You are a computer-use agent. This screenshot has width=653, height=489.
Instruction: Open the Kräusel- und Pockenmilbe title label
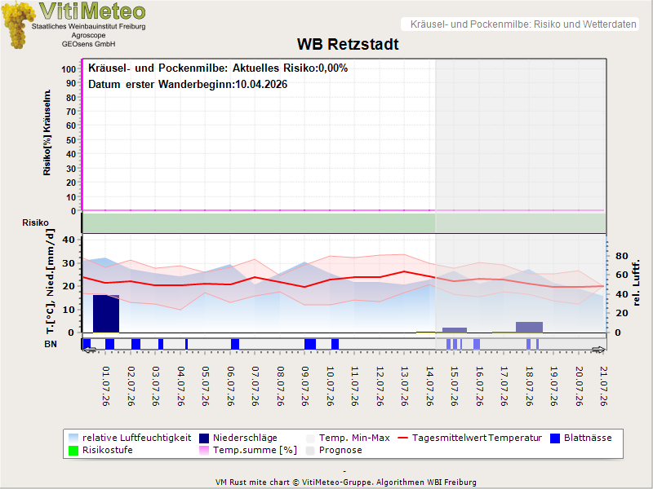click(523, 24)
